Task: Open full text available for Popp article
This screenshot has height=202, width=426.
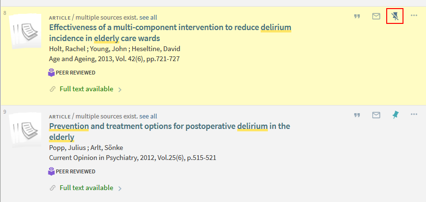Action: [86, 188]
